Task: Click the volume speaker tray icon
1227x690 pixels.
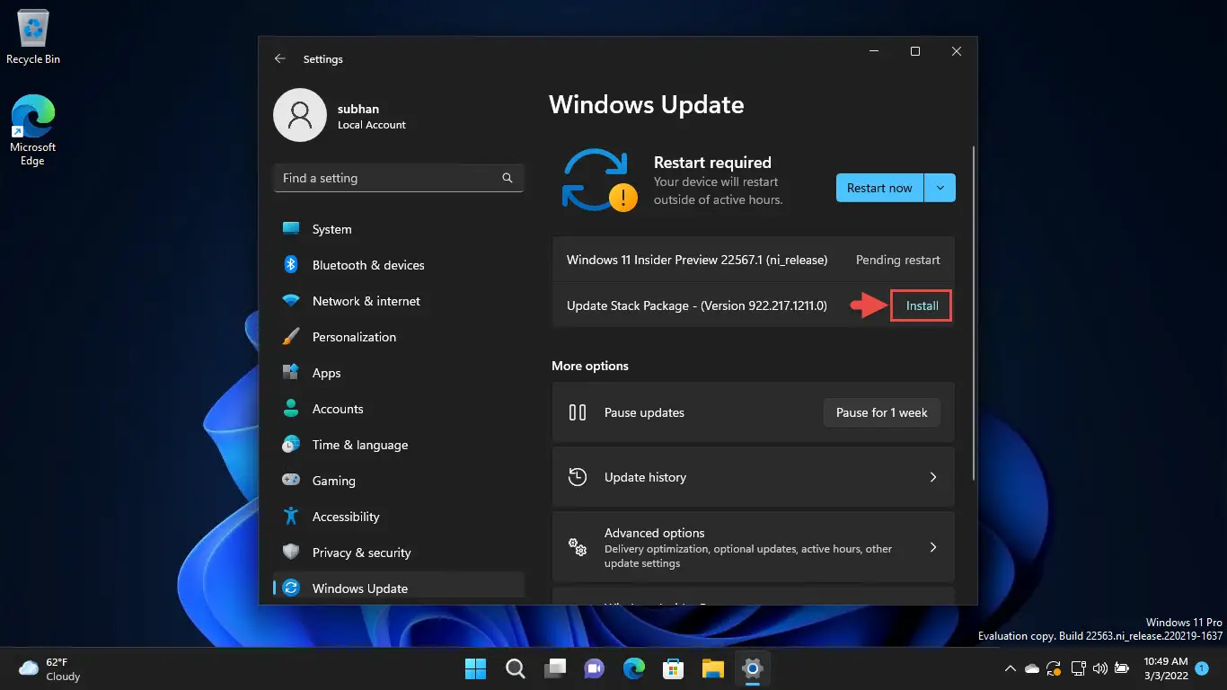Action: (x=1099, y=668)
